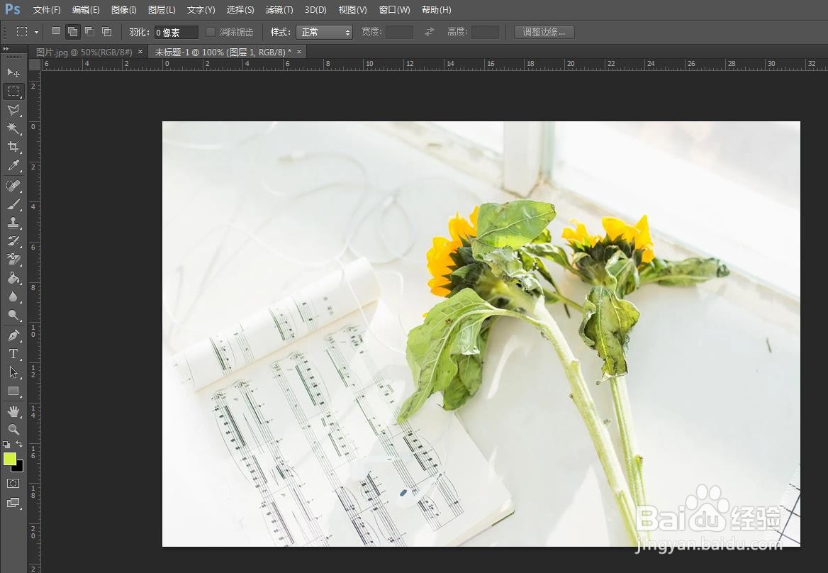828x573 pixels.
Task: Open the 文件(F) menu
Action: (x=47, y=9)
